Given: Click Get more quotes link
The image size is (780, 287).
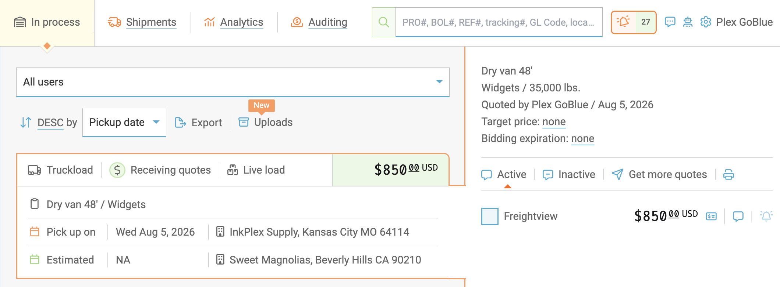Looking at the screenshot, I should pos(668,174).
